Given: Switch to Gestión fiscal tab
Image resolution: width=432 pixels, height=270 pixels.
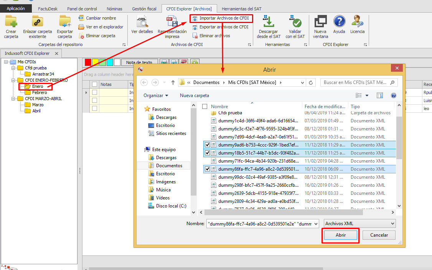Looking at the screenshot, I should pos(144,9).
